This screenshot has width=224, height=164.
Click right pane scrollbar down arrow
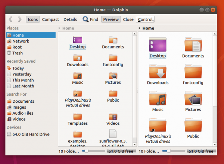coord(215,145)
